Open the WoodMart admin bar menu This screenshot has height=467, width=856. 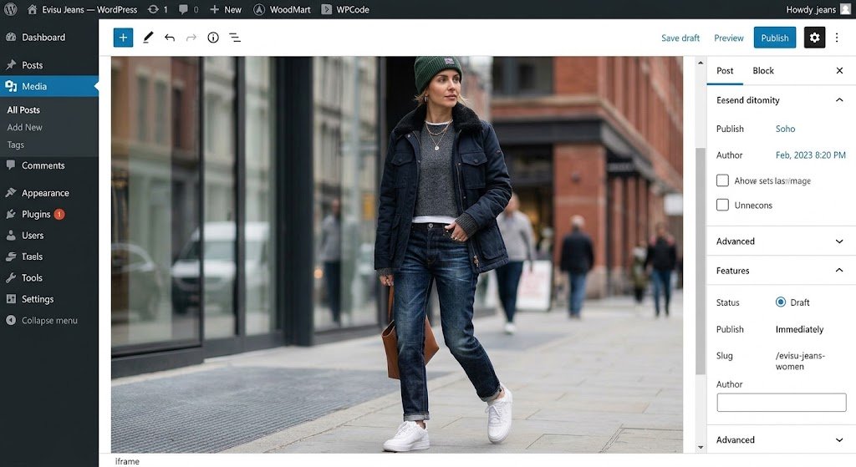(x=283, y=9)
